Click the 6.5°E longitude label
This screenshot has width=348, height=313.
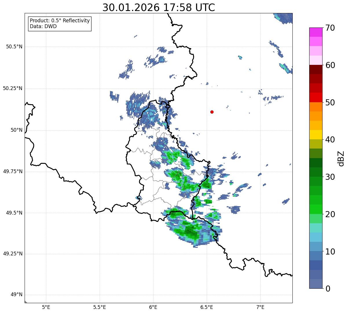[207, 307]
